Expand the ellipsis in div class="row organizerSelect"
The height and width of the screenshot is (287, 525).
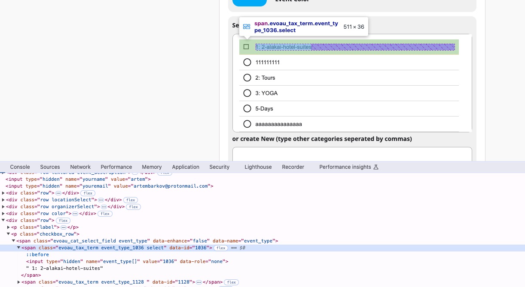tap(104, 207)
